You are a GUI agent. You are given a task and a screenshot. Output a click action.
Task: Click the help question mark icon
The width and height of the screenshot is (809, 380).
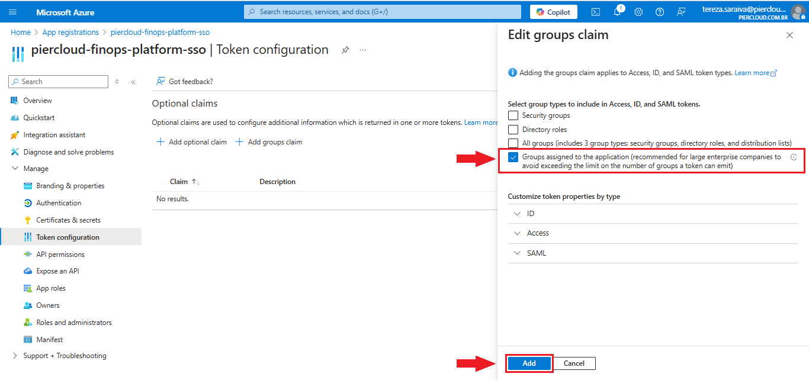(660, 12)
